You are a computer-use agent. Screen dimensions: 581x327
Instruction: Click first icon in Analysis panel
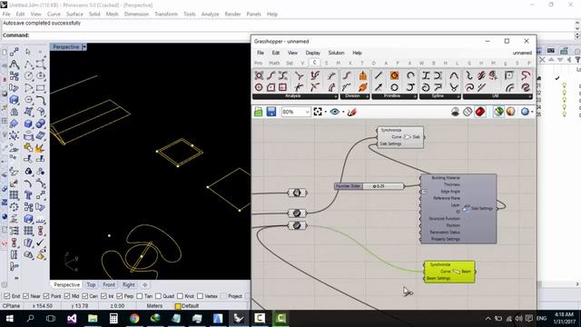pos(259,75)
